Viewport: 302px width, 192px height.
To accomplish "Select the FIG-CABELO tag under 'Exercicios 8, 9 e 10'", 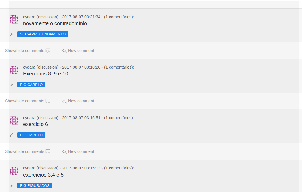I will (x=31, y=85).
